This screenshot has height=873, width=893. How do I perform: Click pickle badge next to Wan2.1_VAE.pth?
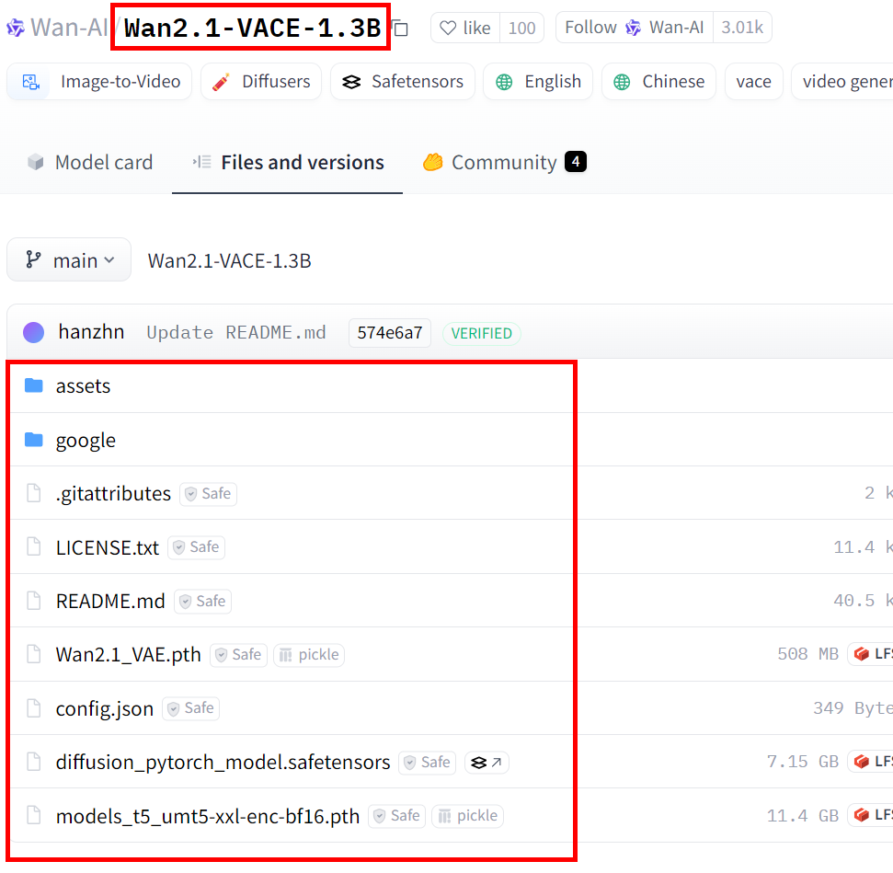[x=309, y=655]
